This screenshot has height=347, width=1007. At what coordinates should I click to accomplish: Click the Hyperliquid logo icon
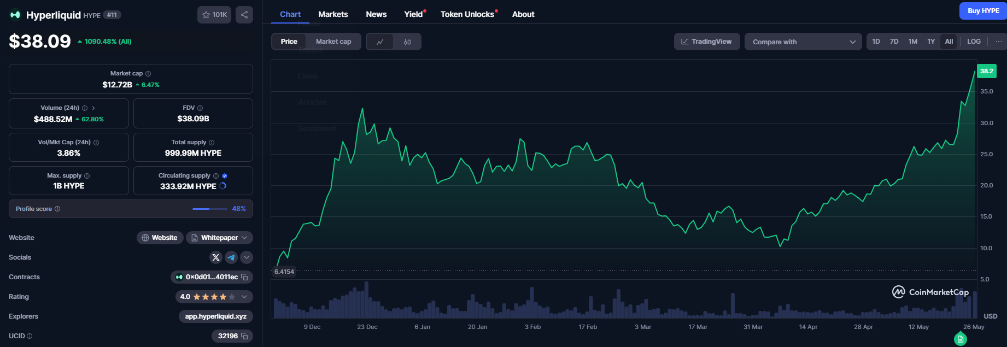[15, 15]
